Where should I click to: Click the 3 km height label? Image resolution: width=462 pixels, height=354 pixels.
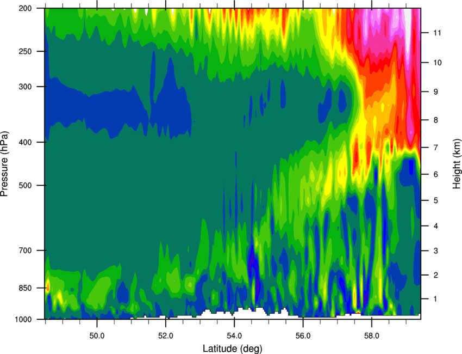[436, 251]
